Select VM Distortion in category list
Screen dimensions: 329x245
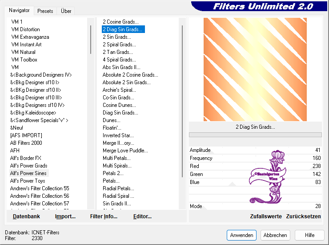tap(25, 29)
